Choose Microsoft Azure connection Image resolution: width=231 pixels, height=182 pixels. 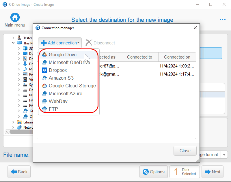tap(69, 93)
